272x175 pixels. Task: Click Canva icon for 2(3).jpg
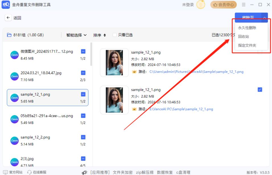point(15,162)
